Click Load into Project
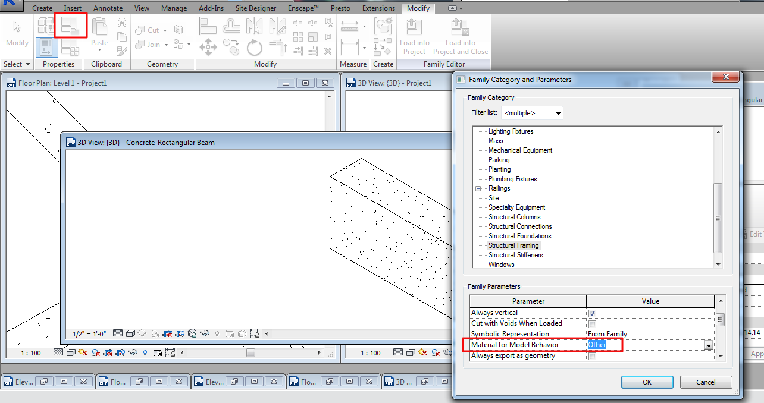The width and height of the screenshot is (764, 403). pos(415,37)
